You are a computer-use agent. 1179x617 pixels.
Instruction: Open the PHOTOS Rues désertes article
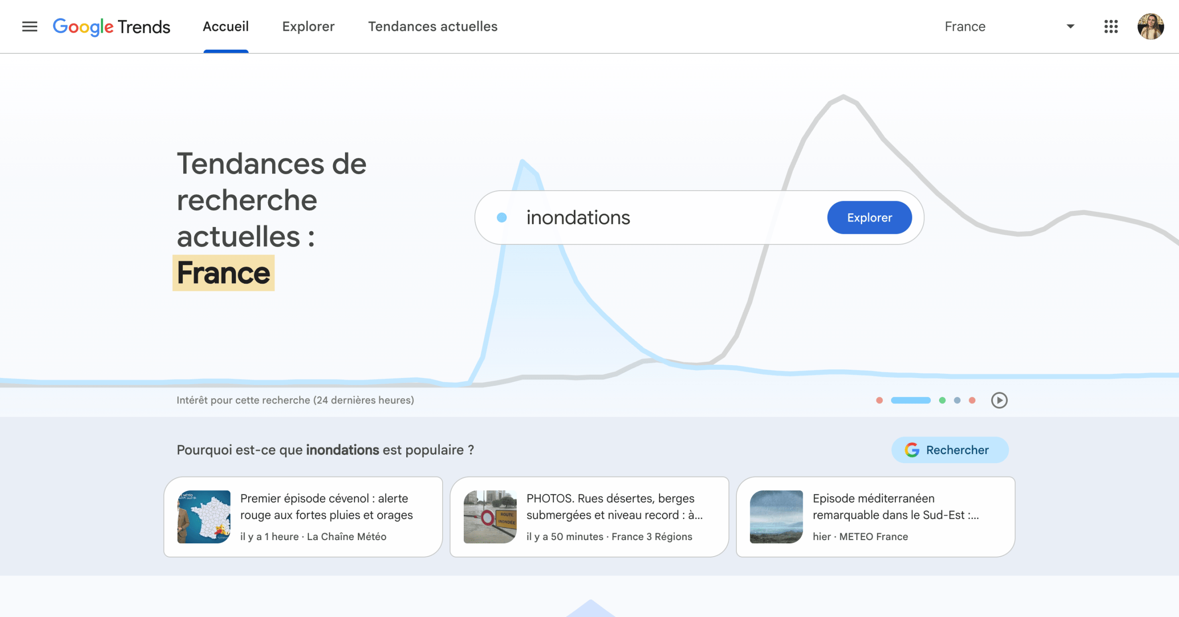(x=589, y=517)
